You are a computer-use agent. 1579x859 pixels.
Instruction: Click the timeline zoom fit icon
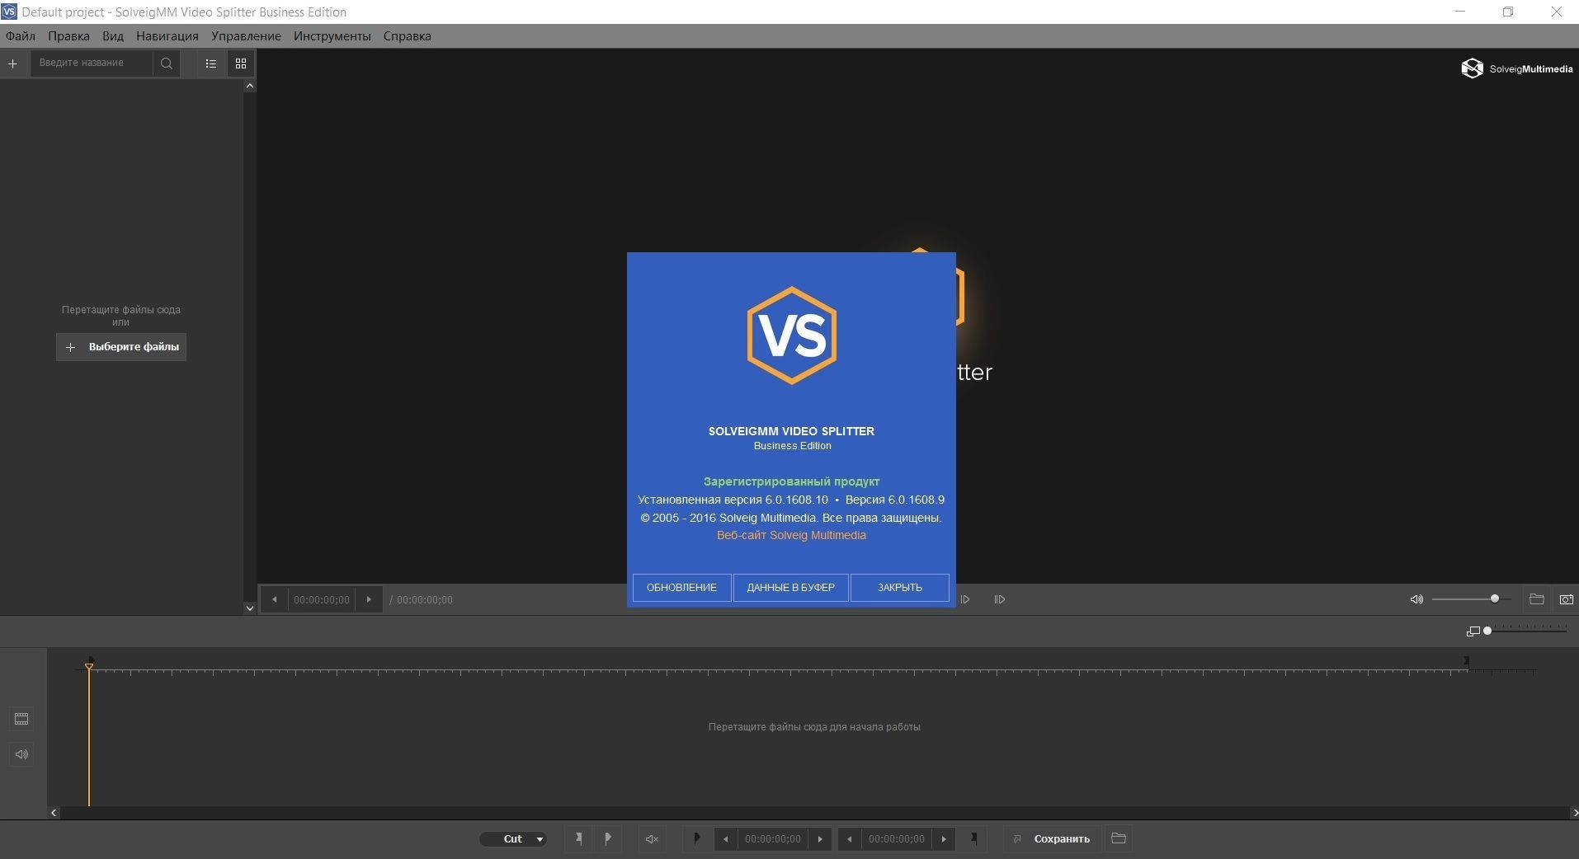(x=1473, y=631)
